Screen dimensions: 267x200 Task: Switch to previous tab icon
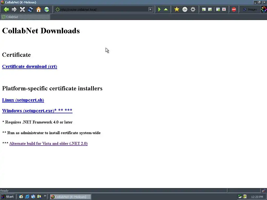click(x=204, y=9)
